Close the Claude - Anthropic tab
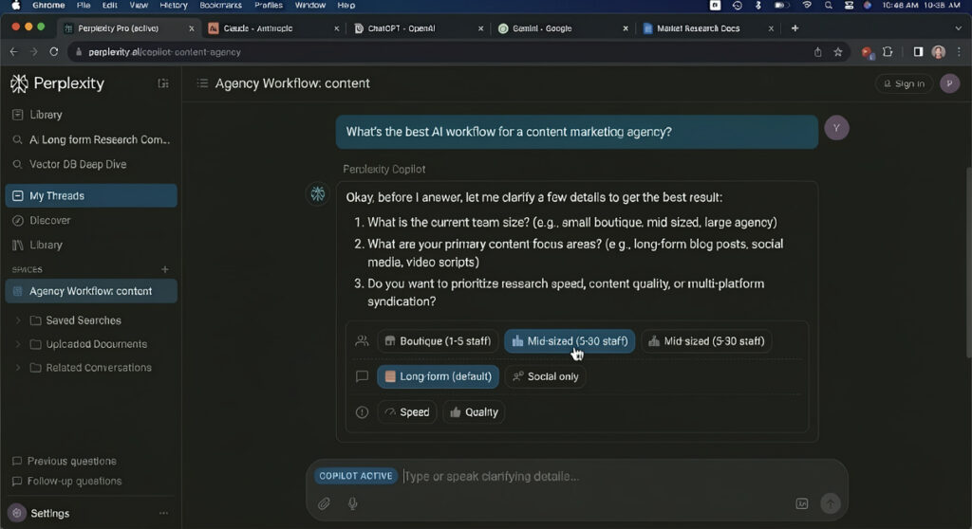Screen dimensions: 972x529 point(337,28)
